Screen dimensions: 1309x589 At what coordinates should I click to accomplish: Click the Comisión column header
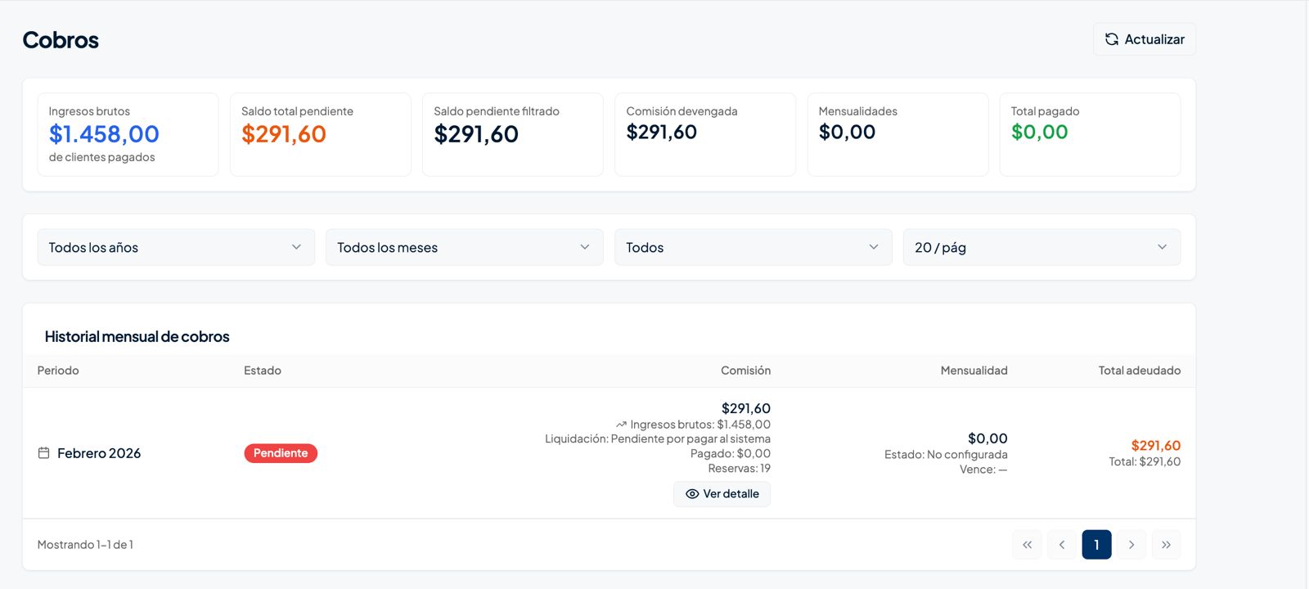pos(745,371)
